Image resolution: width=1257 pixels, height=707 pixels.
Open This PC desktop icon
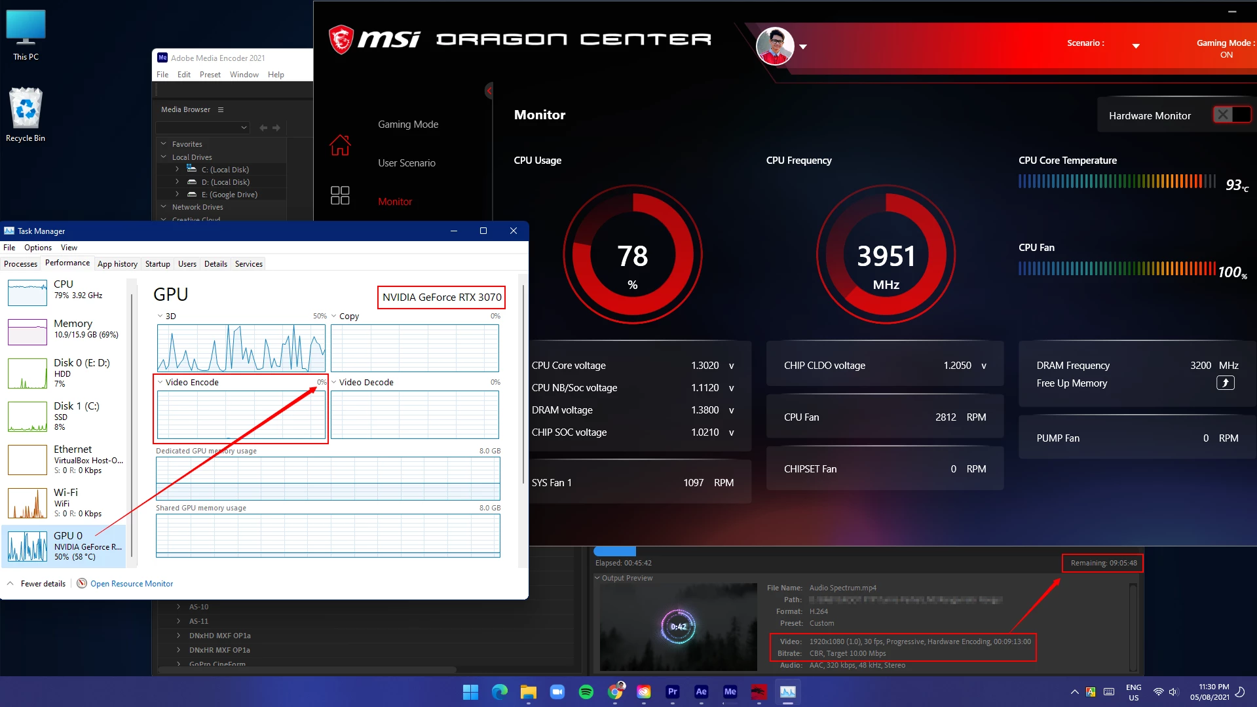point(26,35)
